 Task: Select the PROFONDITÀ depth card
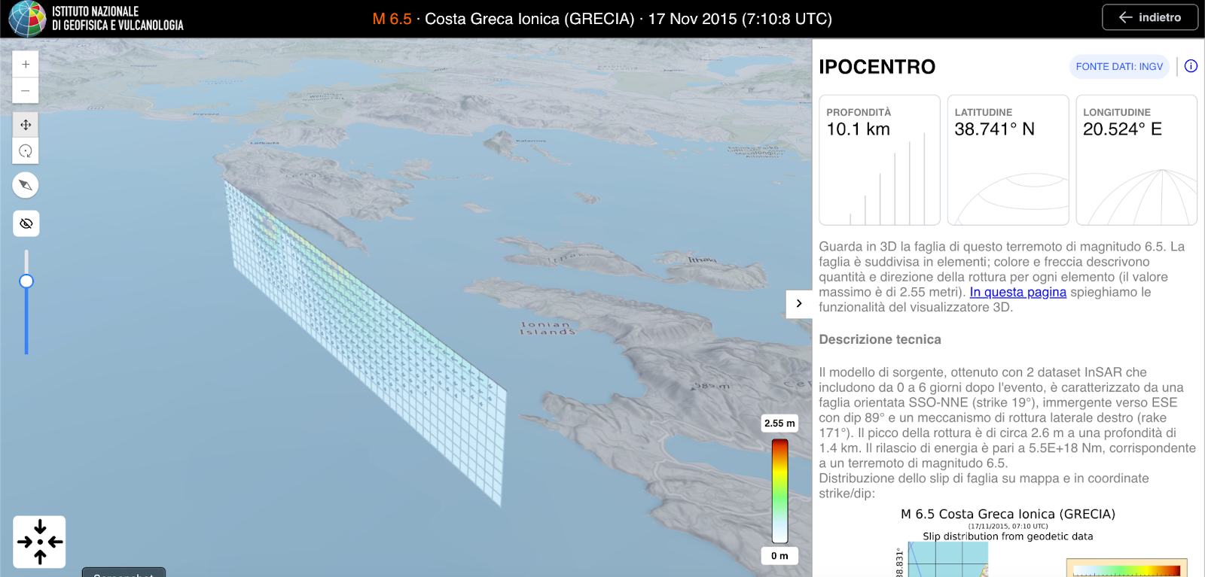[x=880, y=159]
